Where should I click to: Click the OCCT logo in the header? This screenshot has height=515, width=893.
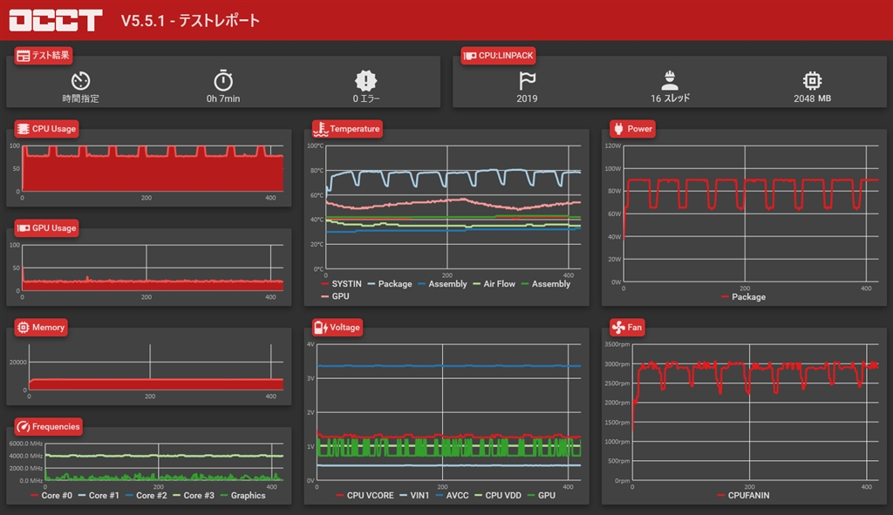(56, 20)
